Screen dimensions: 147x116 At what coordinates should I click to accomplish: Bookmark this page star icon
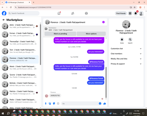point(135,7)
